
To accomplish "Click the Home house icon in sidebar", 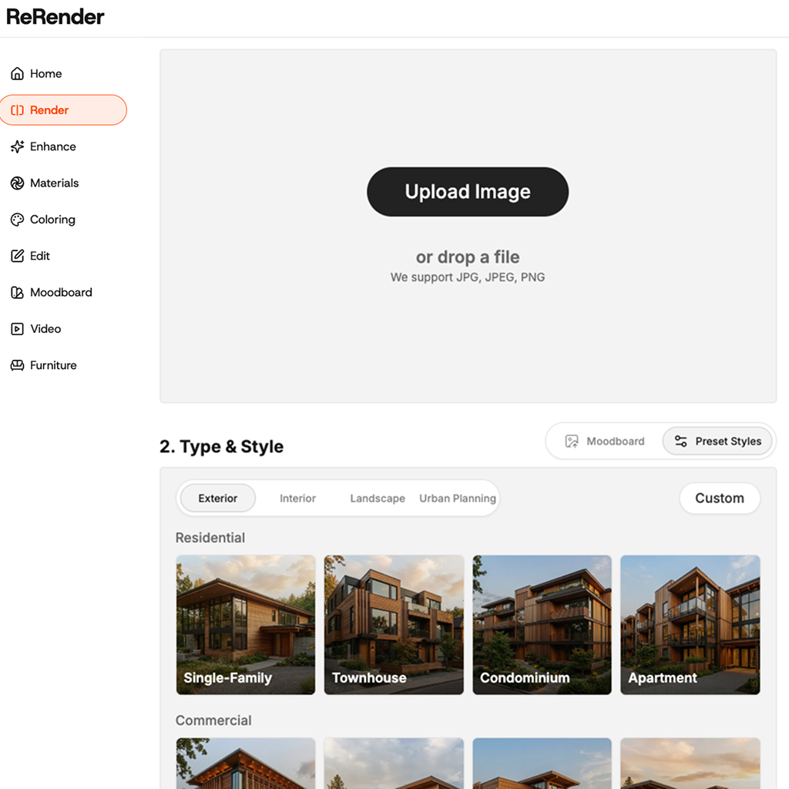I will click(x=17, y=73).
